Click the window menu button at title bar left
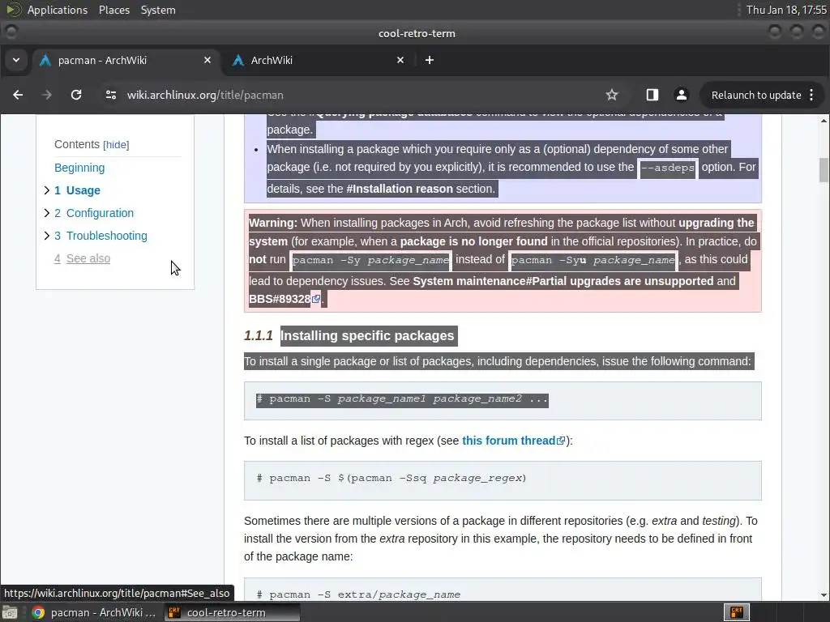Screen dimensions: 830x622 pos(11,32)
